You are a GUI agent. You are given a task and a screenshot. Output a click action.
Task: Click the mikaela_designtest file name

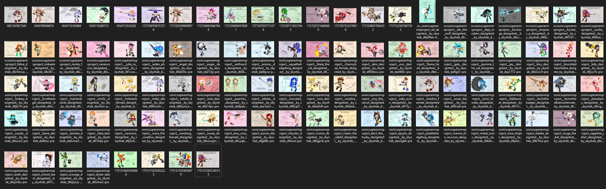click(x=44, y=66)
